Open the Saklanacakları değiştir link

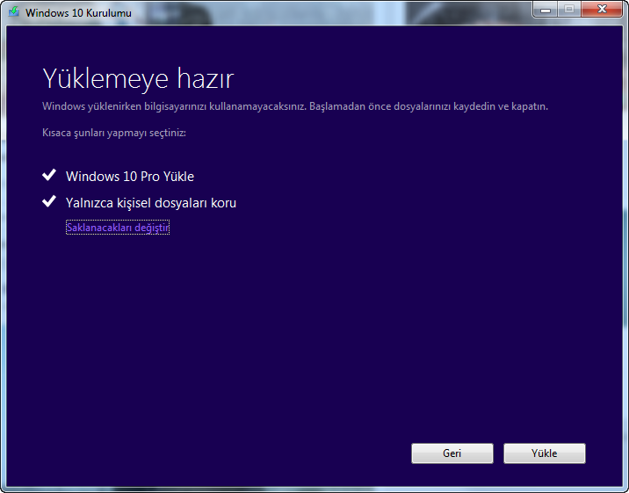coord(118,228)
